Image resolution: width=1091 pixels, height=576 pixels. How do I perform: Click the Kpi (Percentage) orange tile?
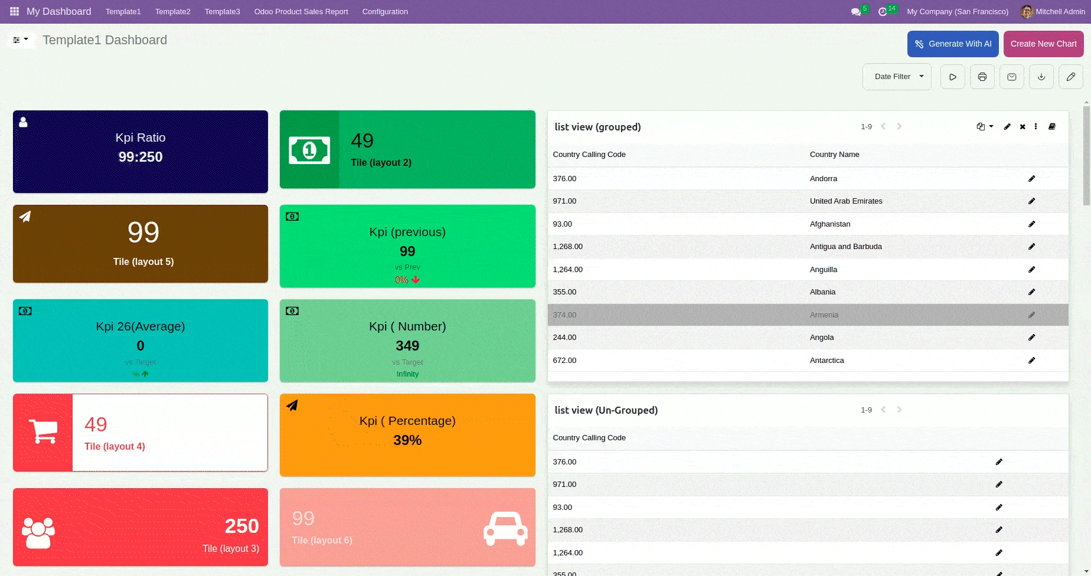(407, 435)
